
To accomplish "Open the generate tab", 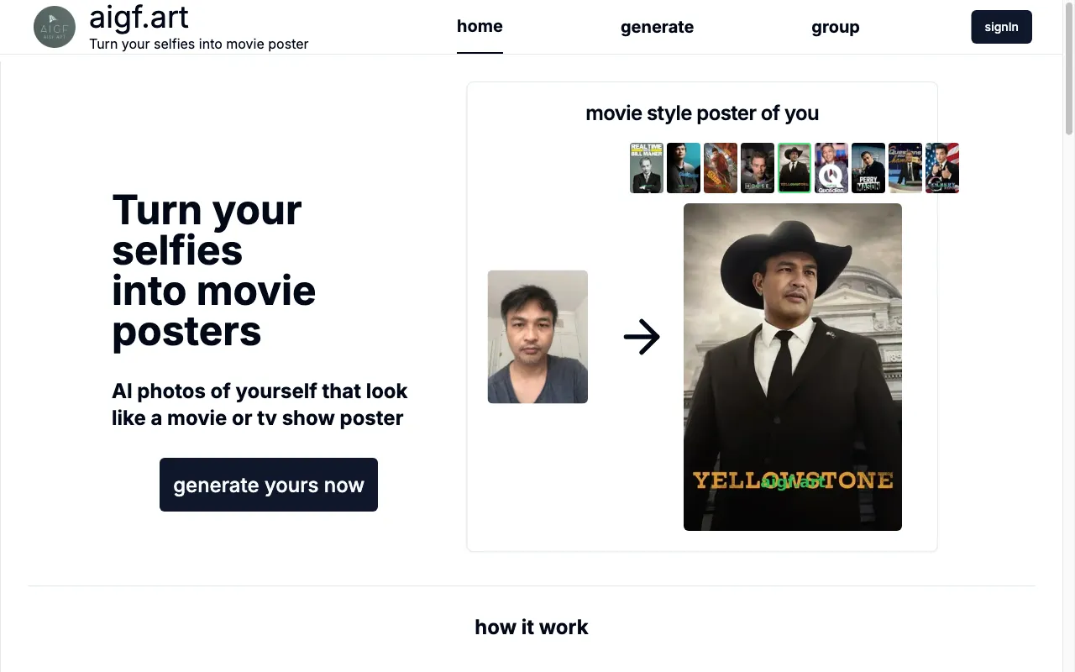I will [657, 27].
